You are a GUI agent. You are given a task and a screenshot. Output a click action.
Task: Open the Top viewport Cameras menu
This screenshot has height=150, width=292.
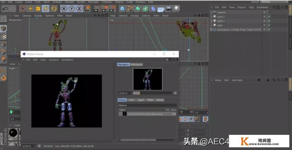coord(123,16)
